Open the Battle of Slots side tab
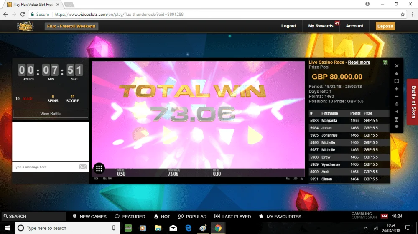 413,102
